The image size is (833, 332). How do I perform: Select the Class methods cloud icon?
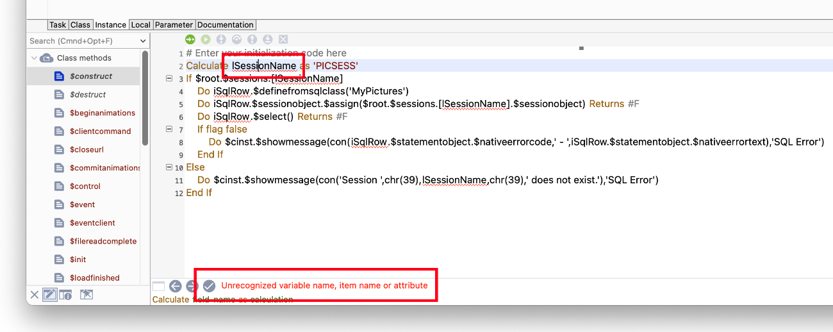click(47, 58)
